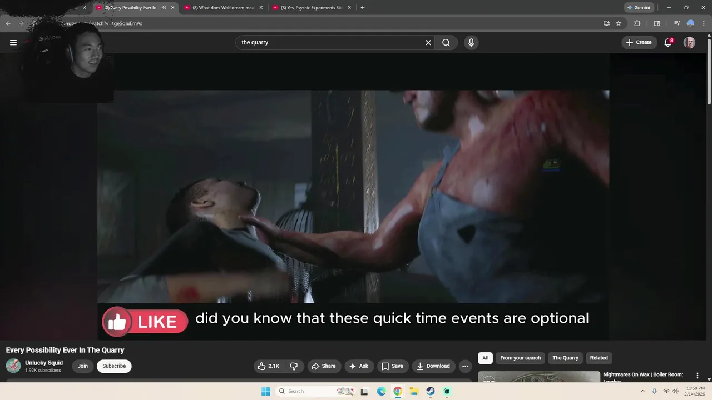Viewport: 712px width, 400px height.
Task: Open volume settings in system tray
Action: [675, 391]
